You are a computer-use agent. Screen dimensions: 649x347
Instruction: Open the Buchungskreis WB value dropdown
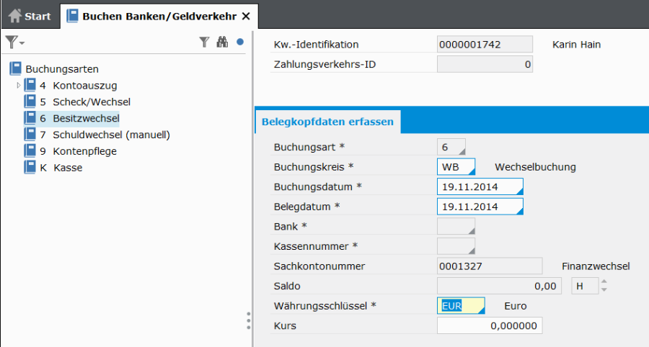472,171
